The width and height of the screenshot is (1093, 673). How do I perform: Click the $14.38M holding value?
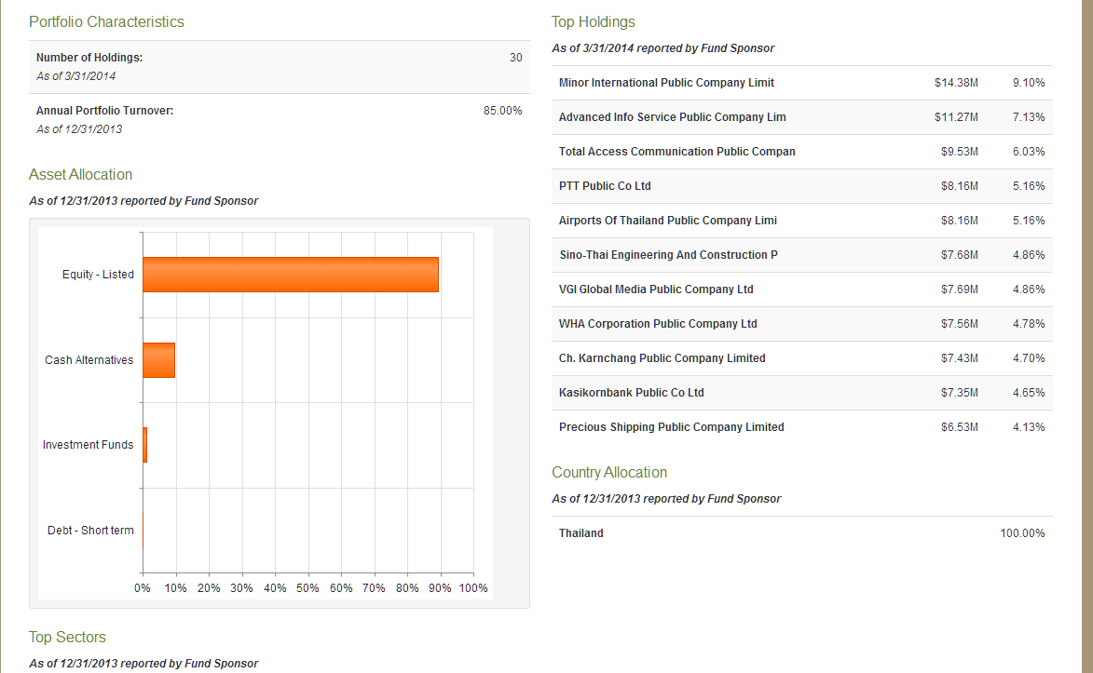tap(956, 83)
